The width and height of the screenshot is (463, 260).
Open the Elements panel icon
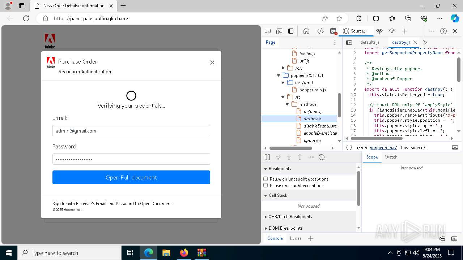point(320,31)
